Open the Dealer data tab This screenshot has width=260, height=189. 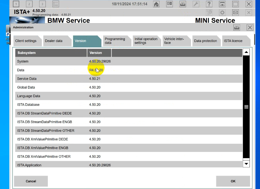(x=57, y=41)
